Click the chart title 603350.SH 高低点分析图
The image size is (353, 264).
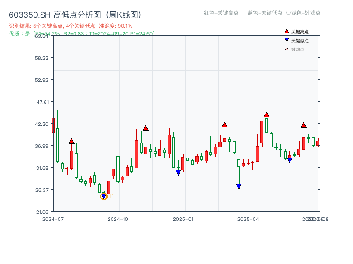[75, 14]
